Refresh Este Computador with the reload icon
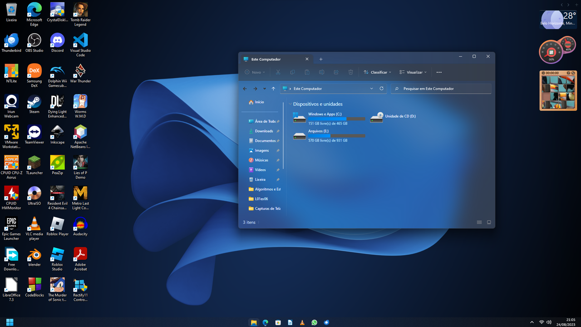The height and width of the screenshot is (327, 581). 381,89
